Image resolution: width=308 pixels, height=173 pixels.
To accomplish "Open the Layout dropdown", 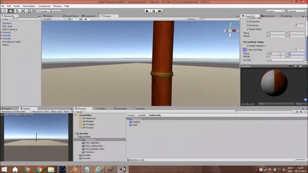I will point(296,11).
